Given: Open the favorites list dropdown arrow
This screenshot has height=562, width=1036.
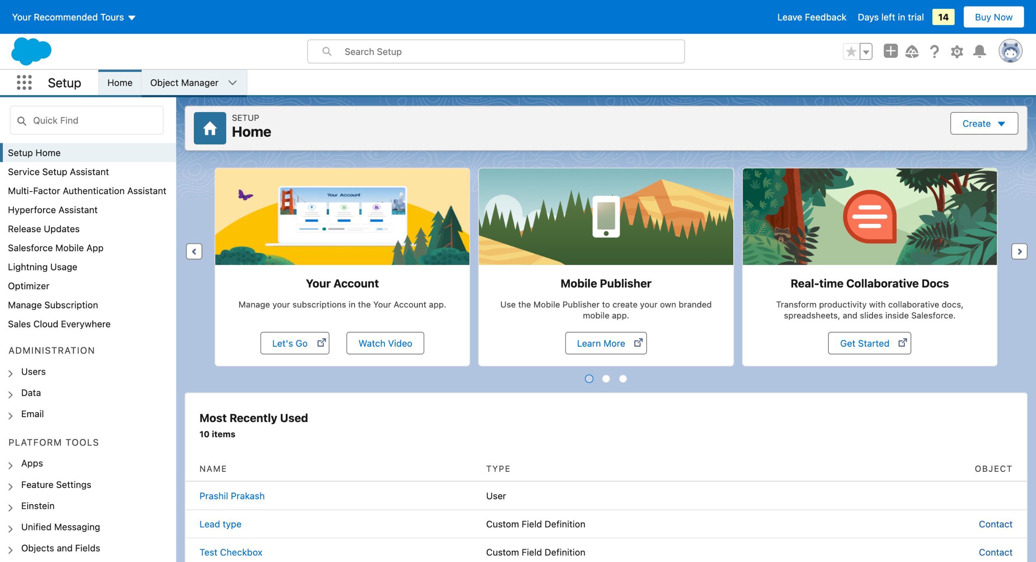Looking at the screenshot, I should [x=866, y=51].
